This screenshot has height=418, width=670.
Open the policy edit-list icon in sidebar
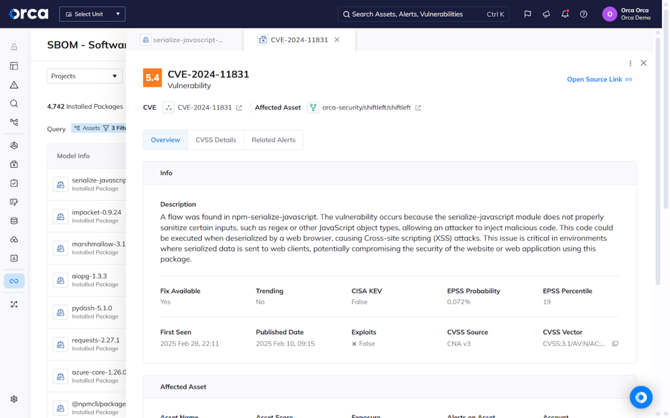point(14,202)
